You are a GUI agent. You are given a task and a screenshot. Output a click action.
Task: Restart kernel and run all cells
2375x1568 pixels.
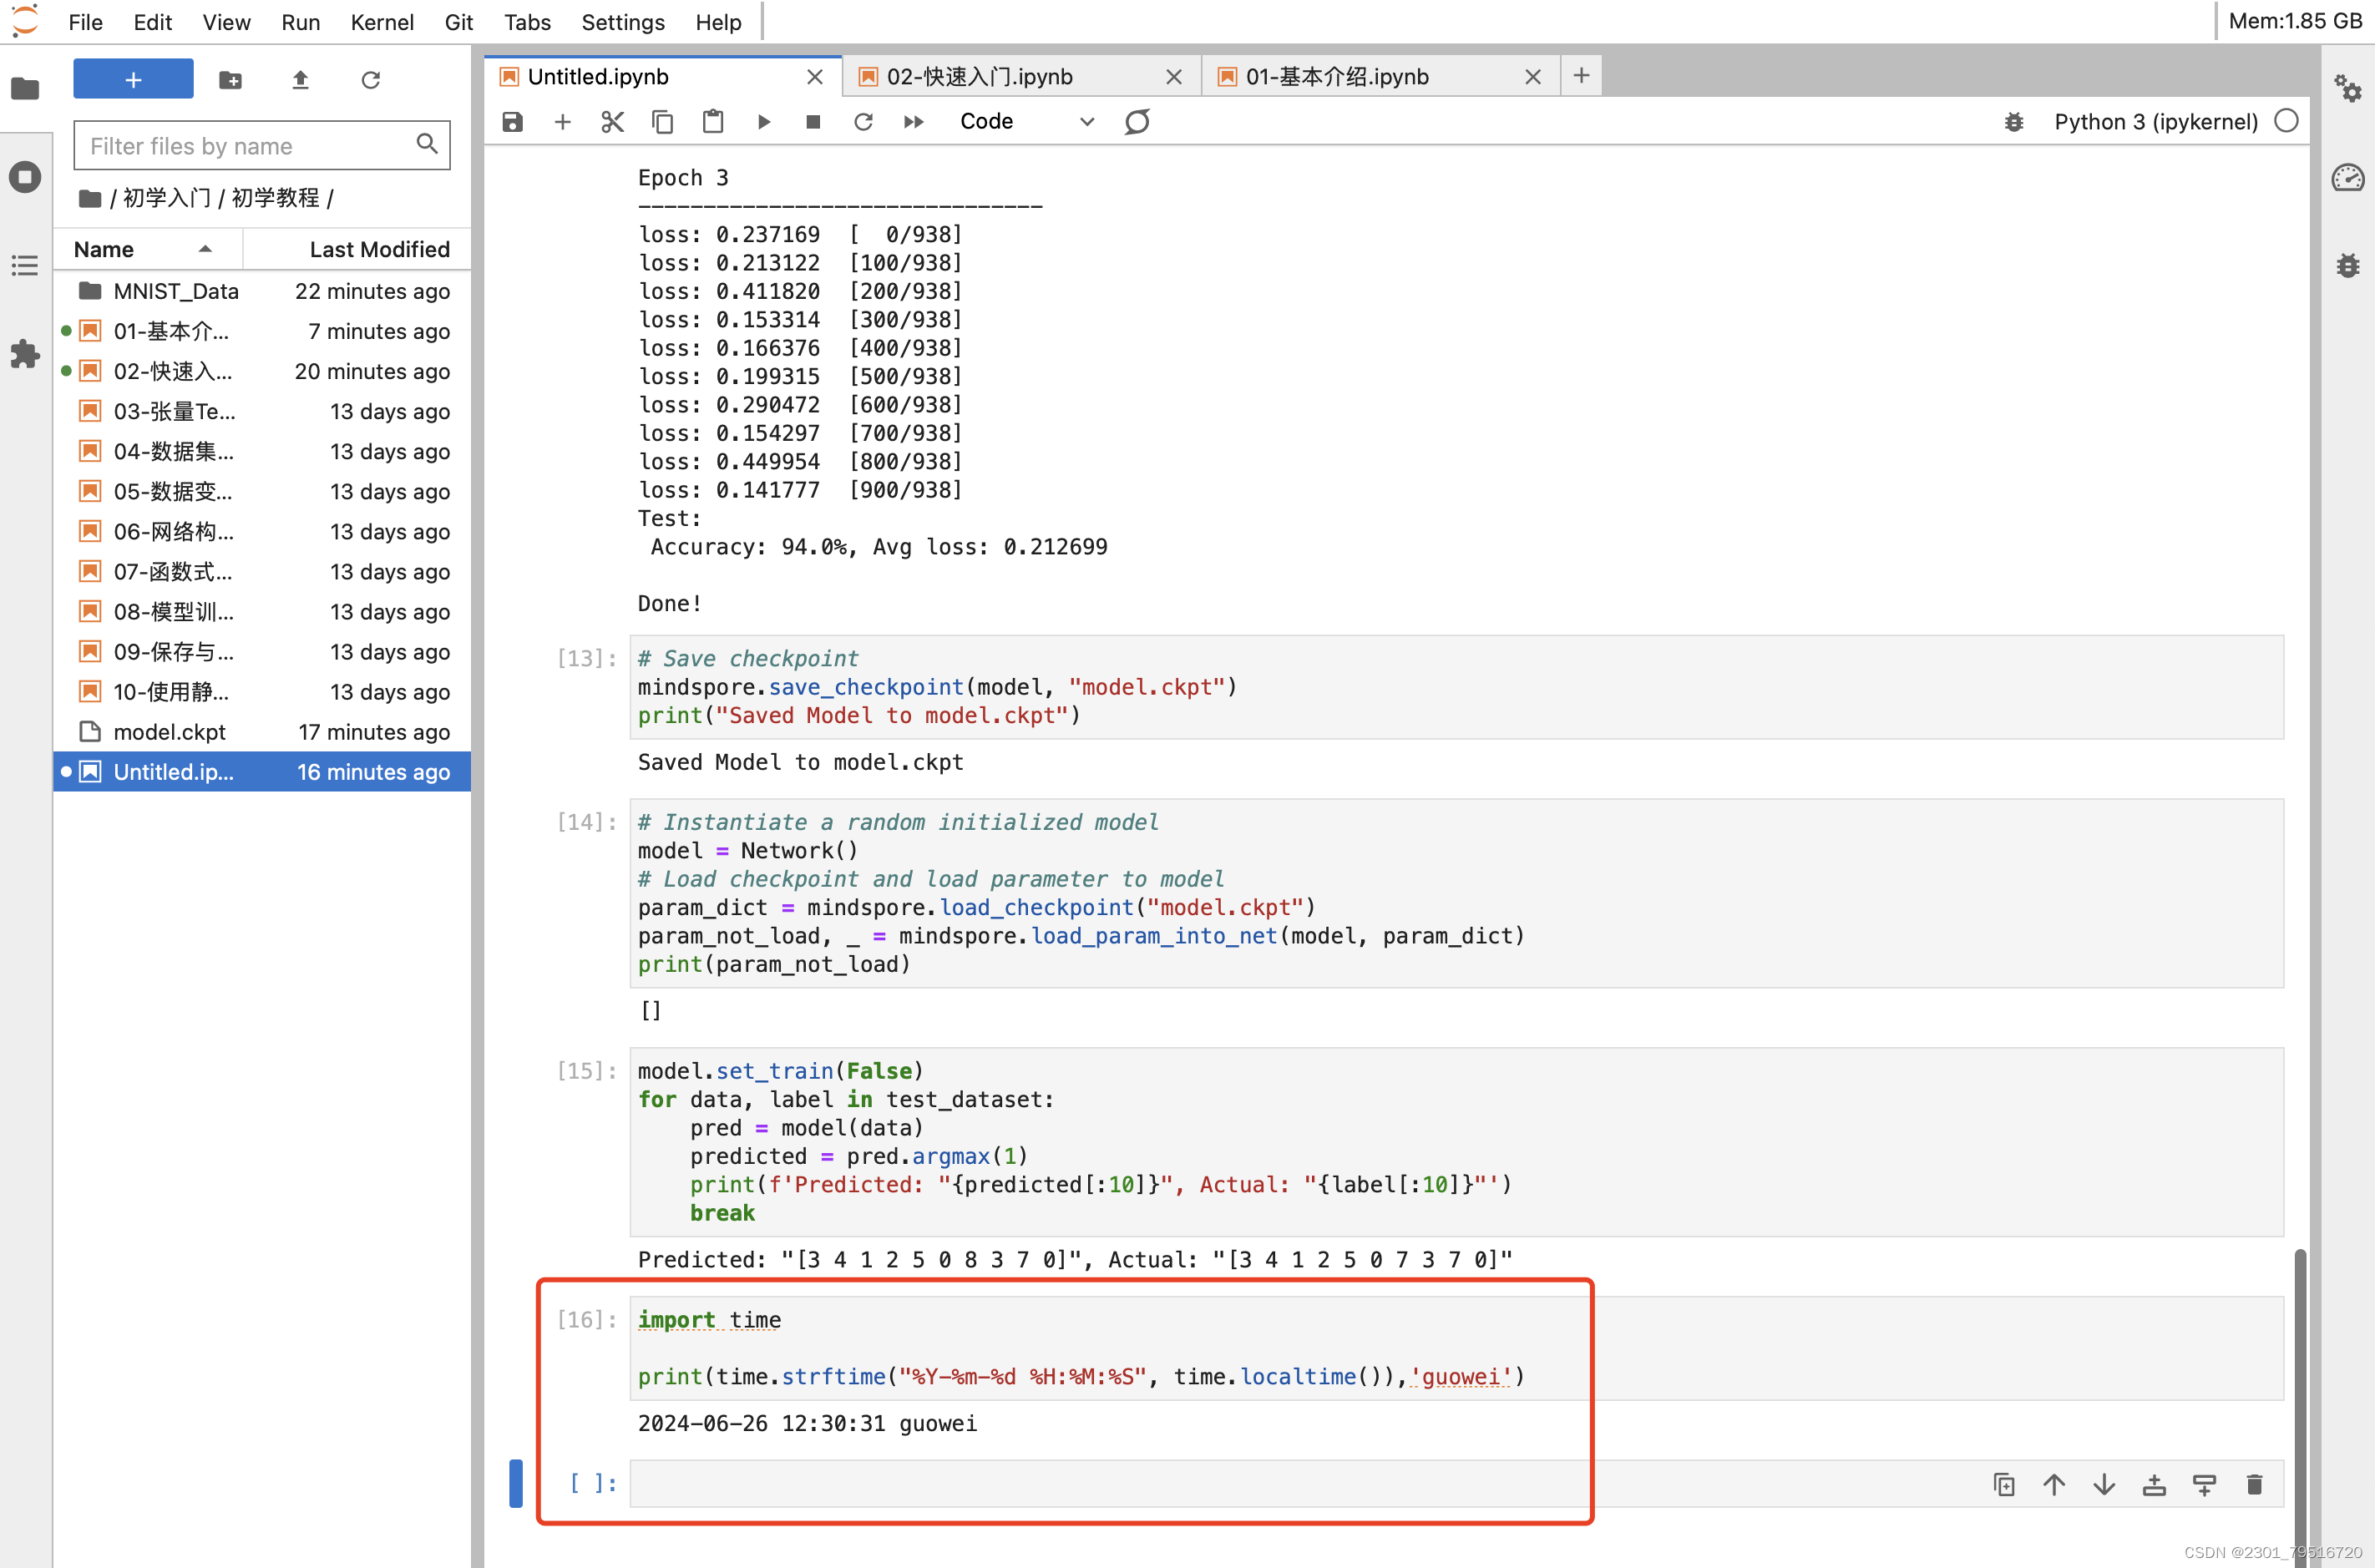[914, 122]
